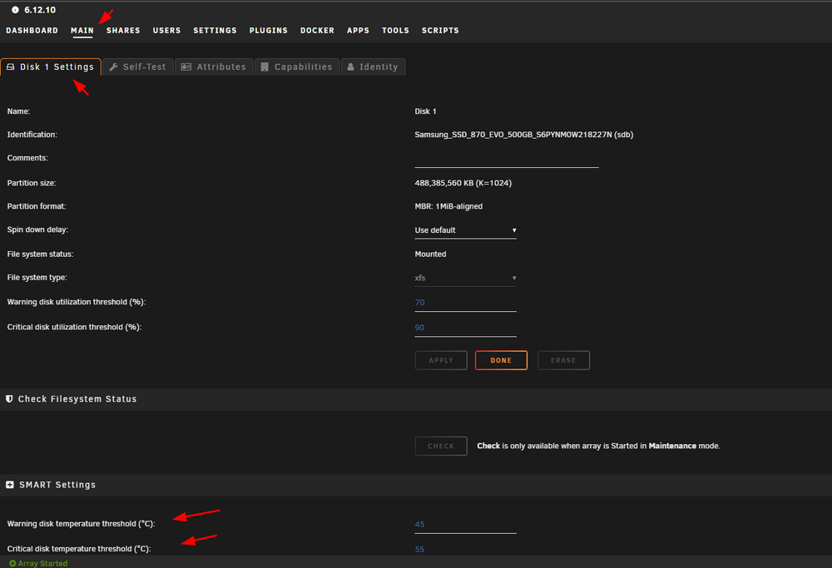The image size is (832, 568).
Task: Click the wrench icon on Self-Test tab
Action: click(113, 67)
